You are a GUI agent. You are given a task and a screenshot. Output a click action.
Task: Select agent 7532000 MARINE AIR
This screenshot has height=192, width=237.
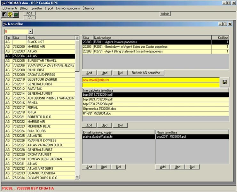(40, 47)
